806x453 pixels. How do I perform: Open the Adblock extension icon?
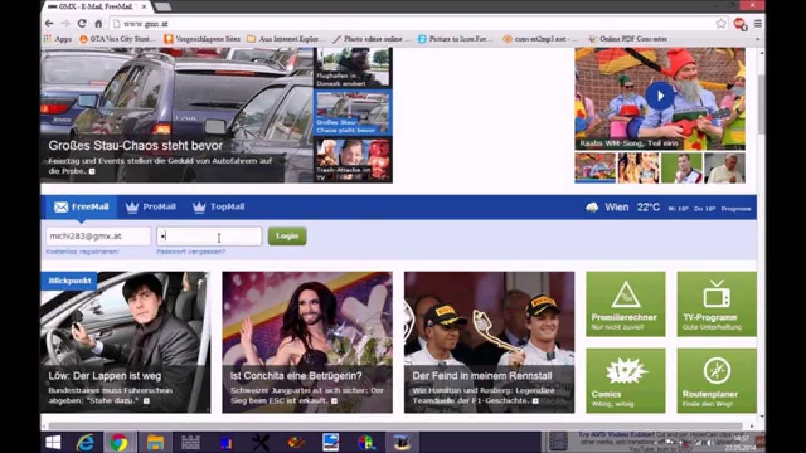(740, 23)
